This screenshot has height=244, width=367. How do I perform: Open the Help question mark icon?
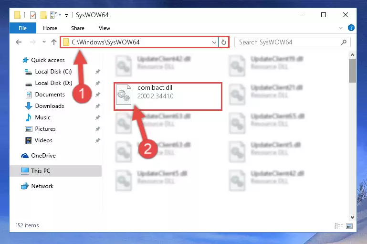[351, 28]
